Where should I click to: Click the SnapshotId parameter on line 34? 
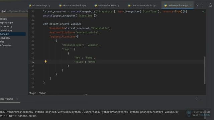pyautogui.click(x=57, y=28)
